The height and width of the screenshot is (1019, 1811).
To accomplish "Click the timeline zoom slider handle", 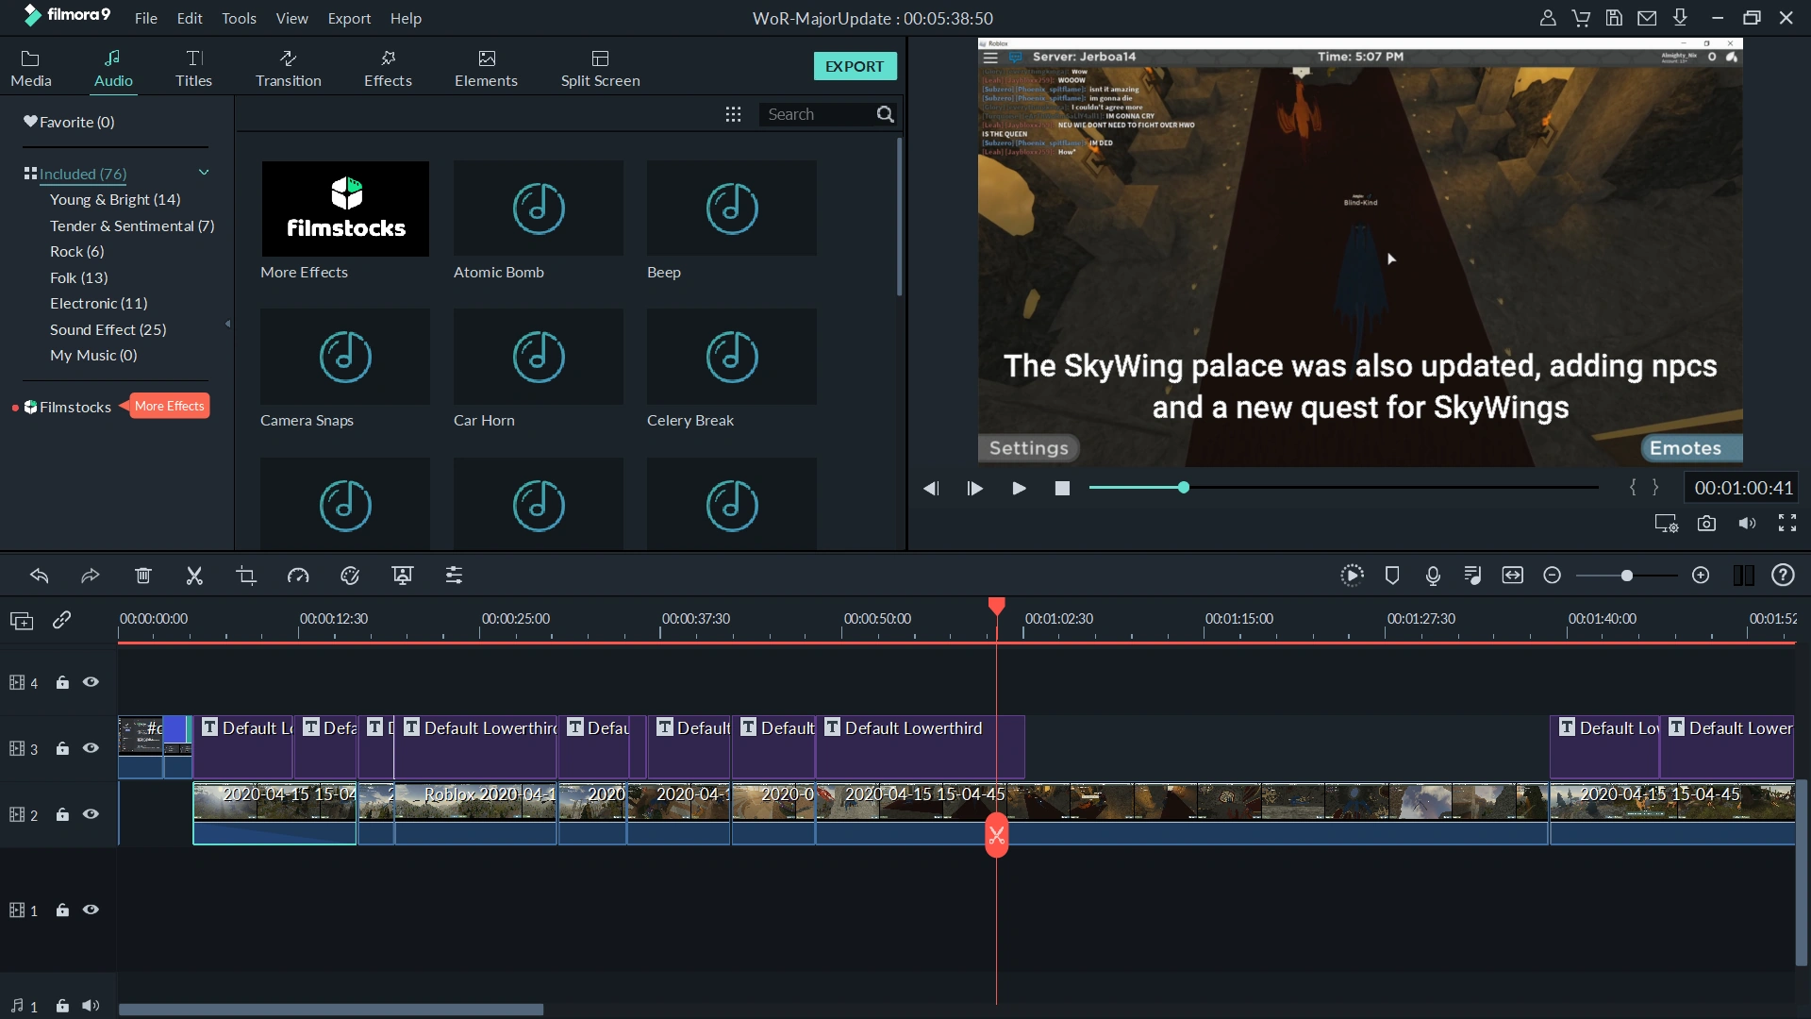I will coord(1627,576).
